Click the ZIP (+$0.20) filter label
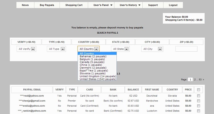 (x=186, y=42)
